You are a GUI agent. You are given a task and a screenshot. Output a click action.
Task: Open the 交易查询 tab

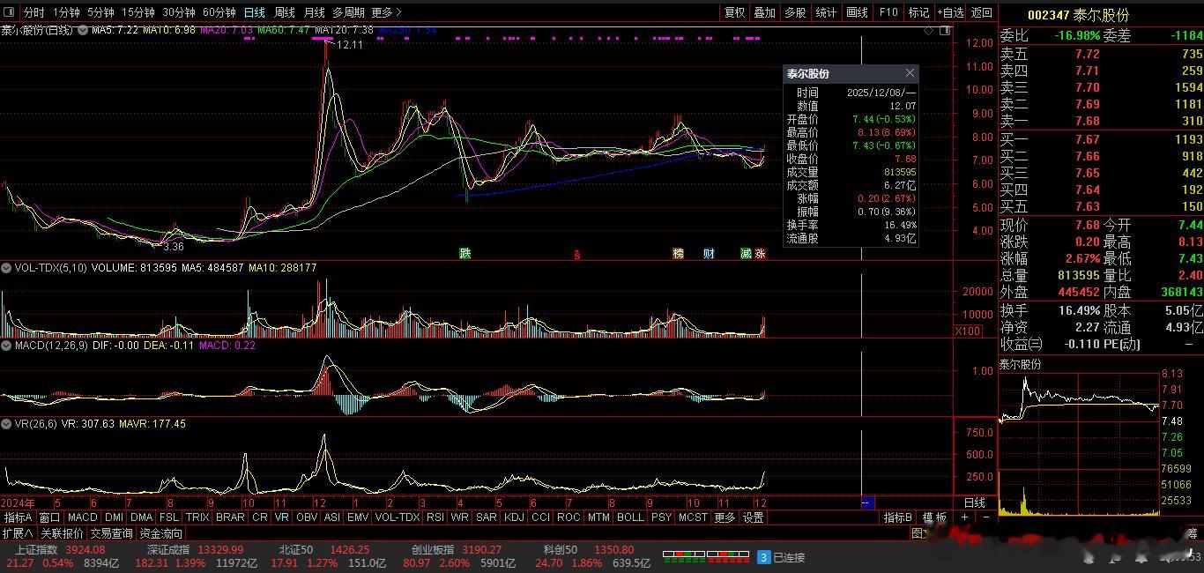pos(112,533)
